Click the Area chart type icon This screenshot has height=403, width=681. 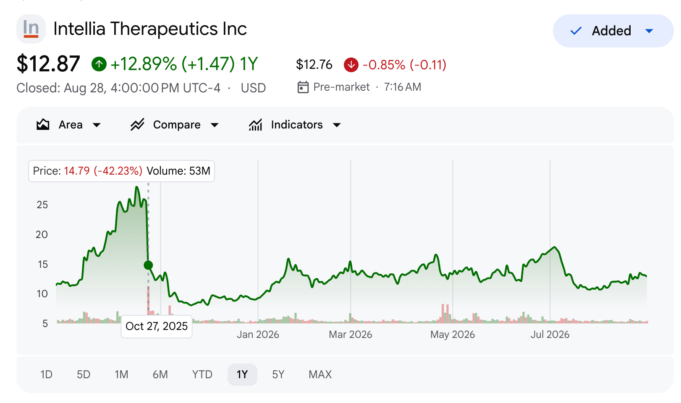click(x=43, y=125)
